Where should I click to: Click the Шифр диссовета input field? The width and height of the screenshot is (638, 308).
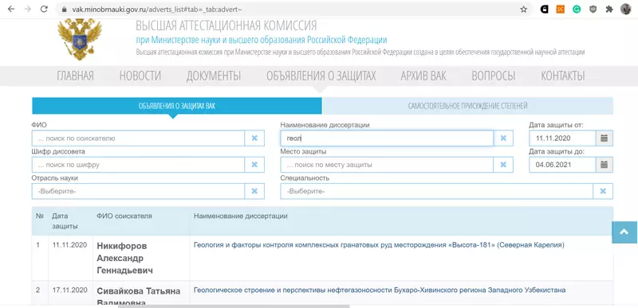pos(138,165)
